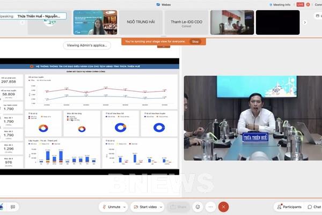Open the more options ellipsis menu
This screenshot has width=322, height=215.
(x=210, y=207)
